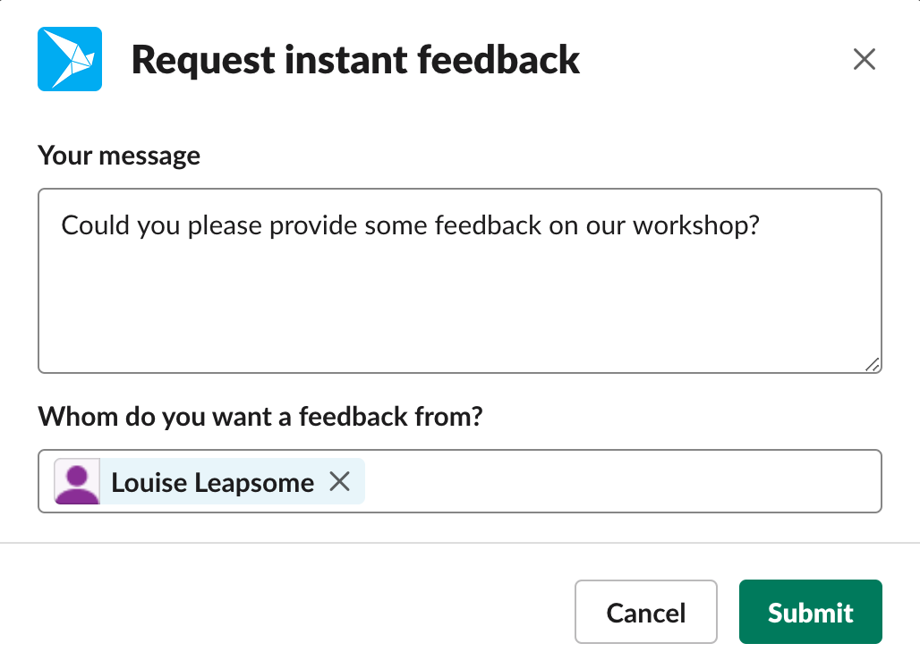Place cursor in word feedback in message

pos(488,225)
